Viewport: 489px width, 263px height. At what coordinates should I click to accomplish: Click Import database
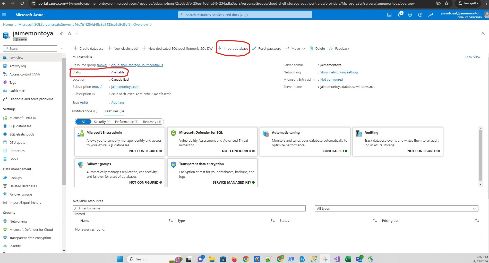pos(233,48)
